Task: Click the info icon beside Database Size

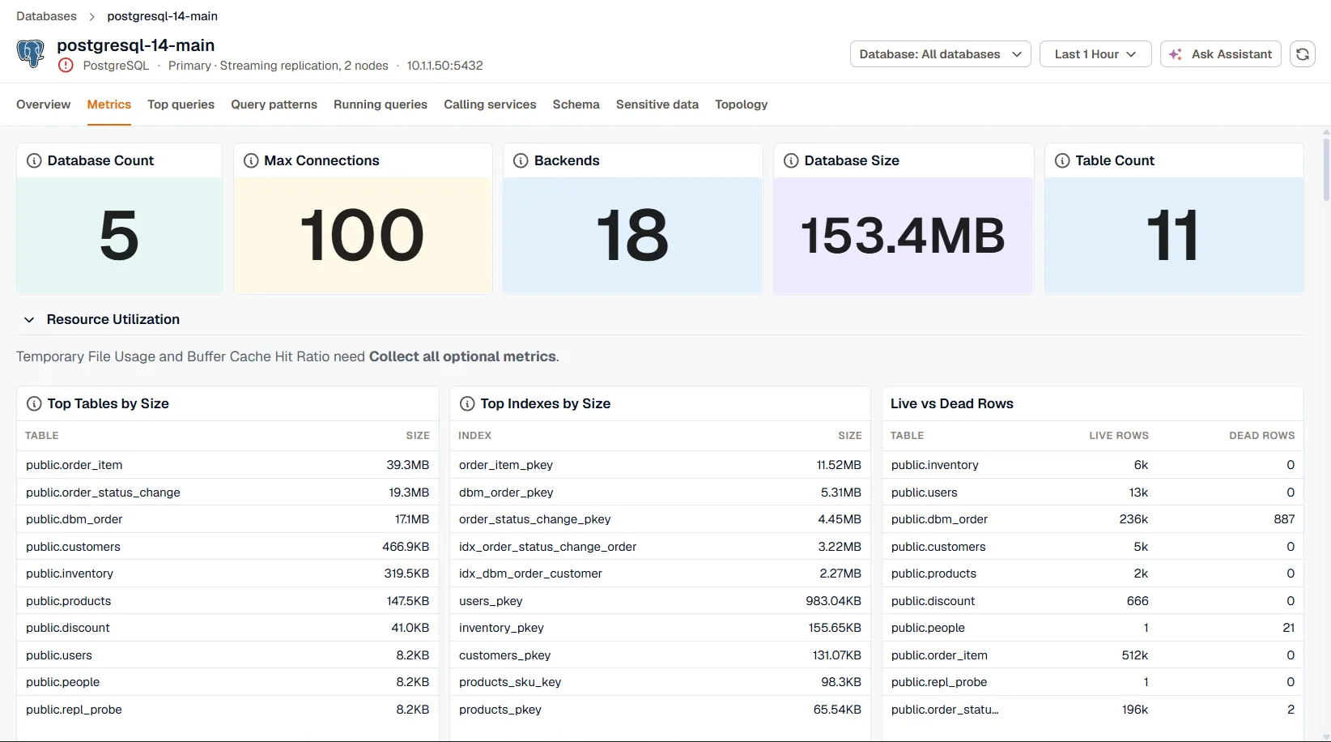Action: point(791,160)
